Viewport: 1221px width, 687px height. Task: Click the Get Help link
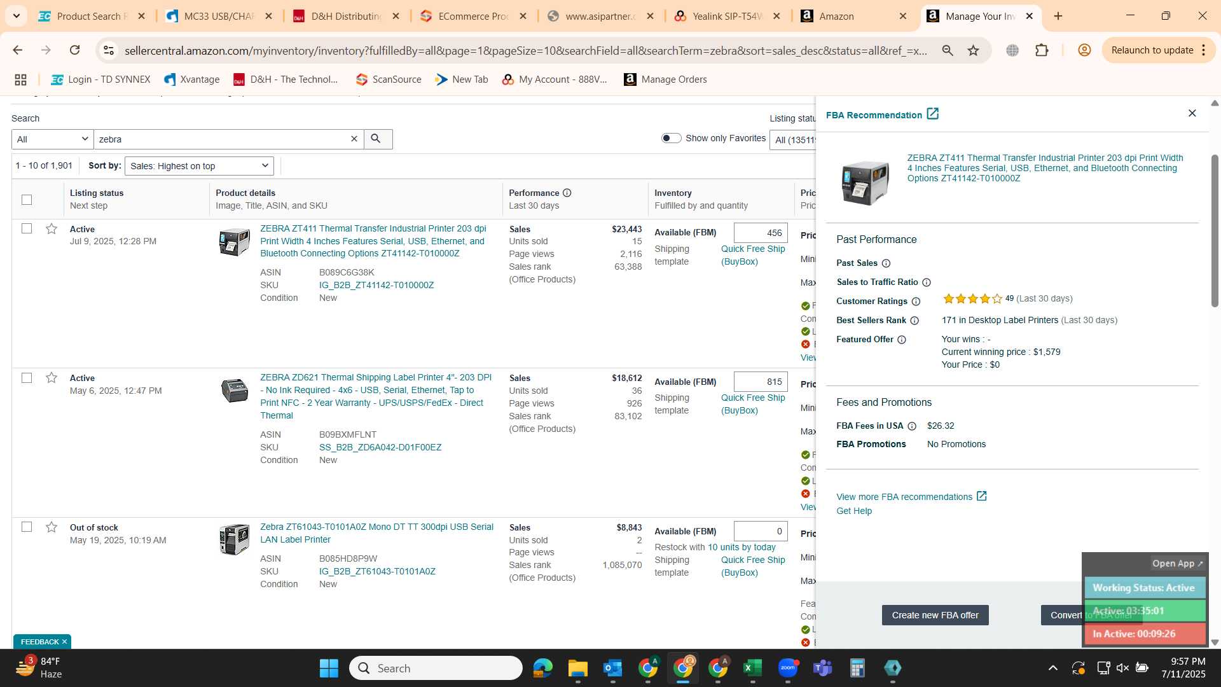[854, 511]
